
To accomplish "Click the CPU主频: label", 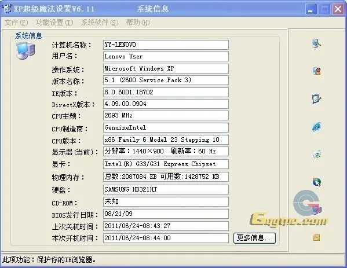I will point(66,116).
